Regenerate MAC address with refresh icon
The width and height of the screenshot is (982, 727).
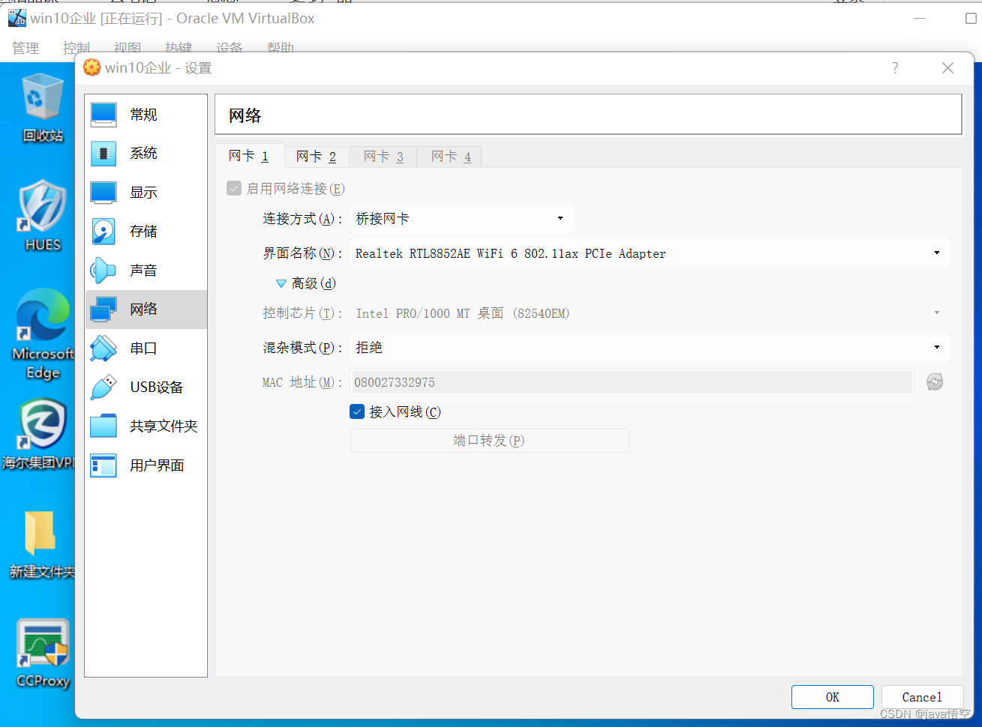[x=935, y=382]
